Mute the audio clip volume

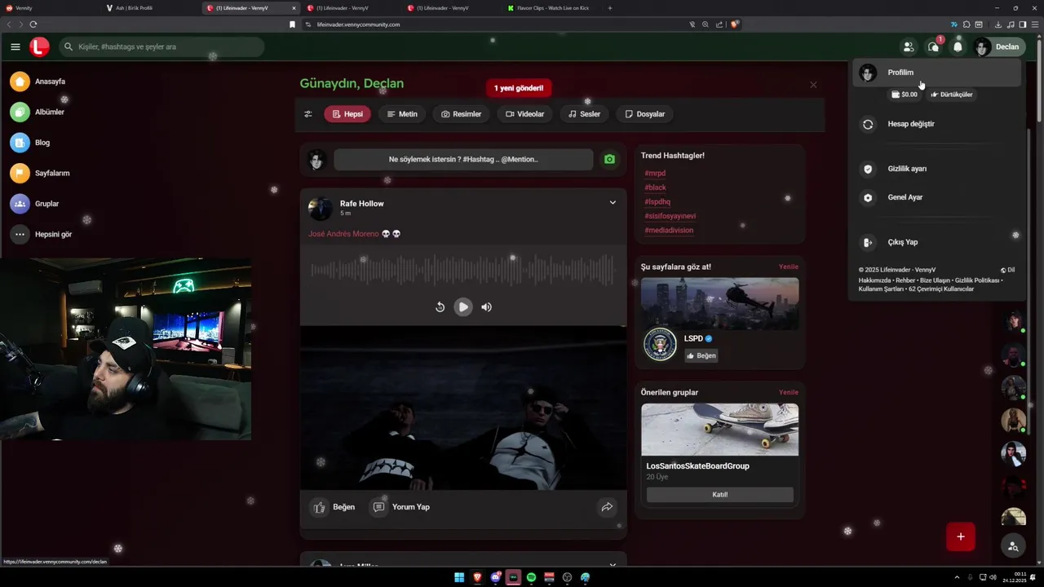(486, 307)
